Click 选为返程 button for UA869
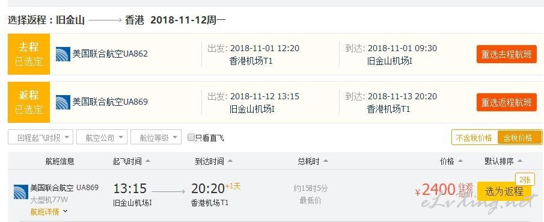 [504, 191]
